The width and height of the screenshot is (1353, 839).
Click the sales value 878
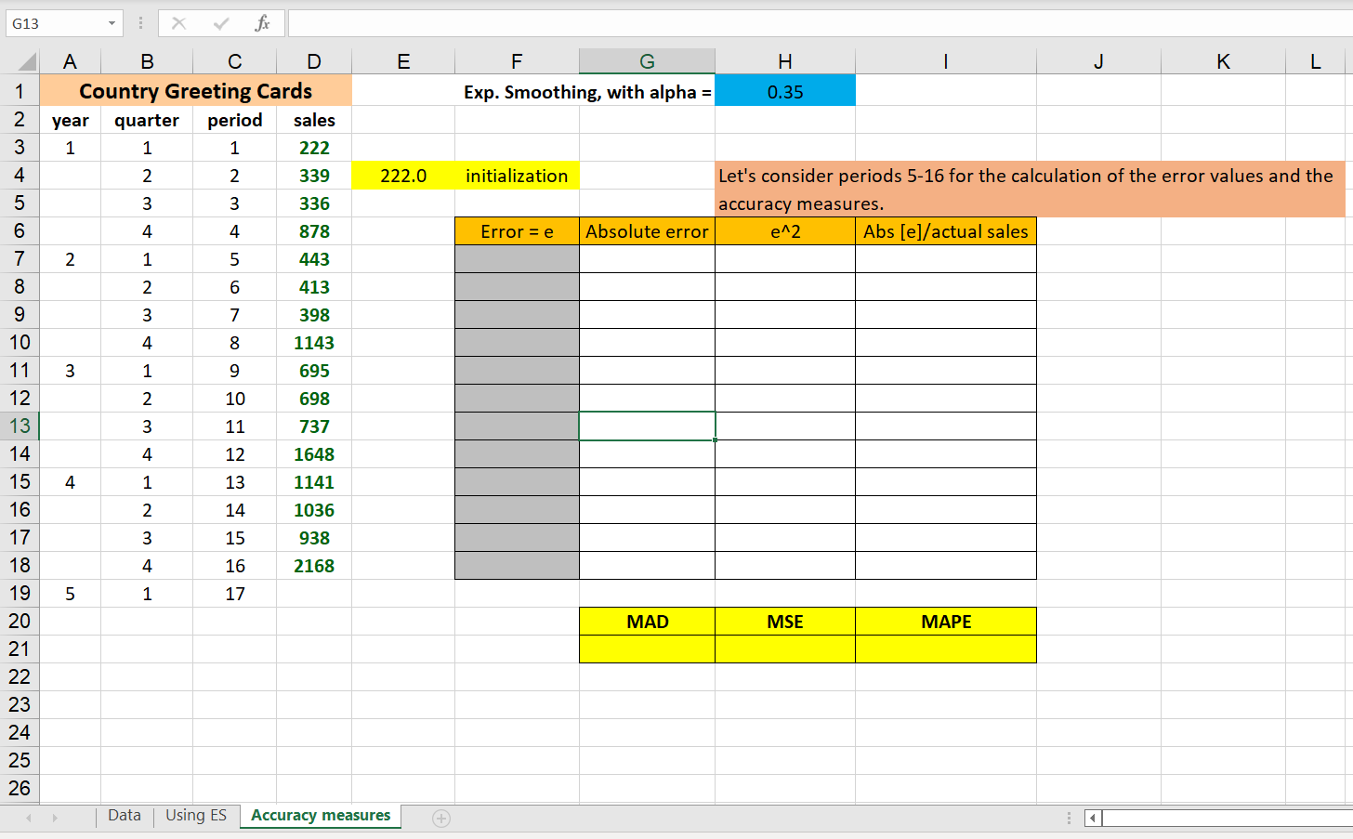tap(314, 231)
